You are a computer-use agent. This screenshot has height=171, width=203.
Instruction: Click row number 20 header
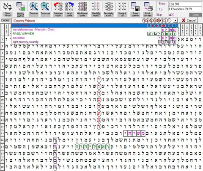coord(3,167)
